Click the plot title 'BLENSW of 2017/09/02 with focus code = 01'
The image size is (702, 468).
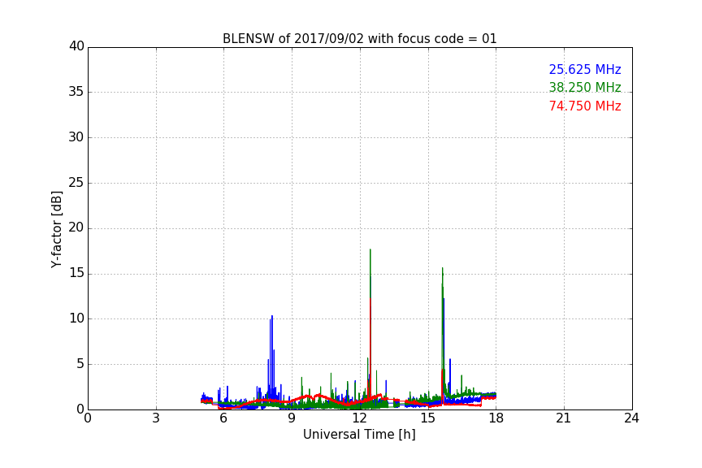click(359, 39)
